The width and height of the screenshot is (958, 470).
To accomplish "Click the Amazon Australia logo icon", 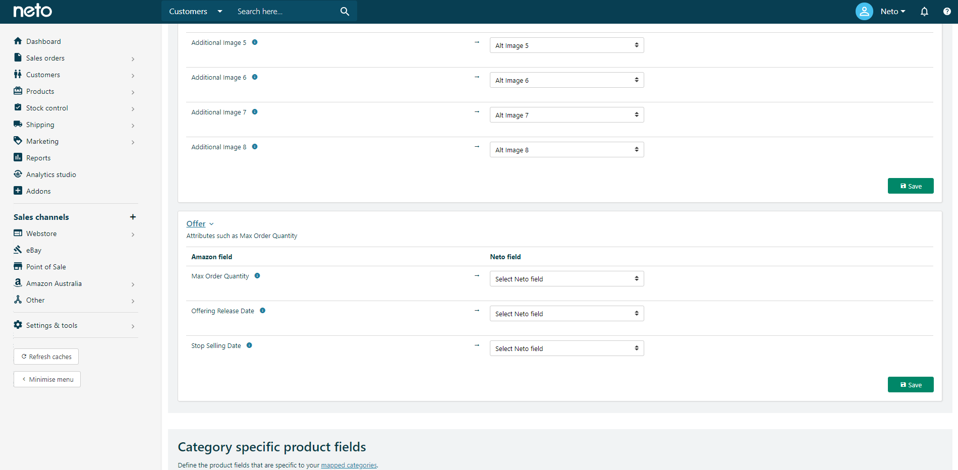I will (18, 283).
